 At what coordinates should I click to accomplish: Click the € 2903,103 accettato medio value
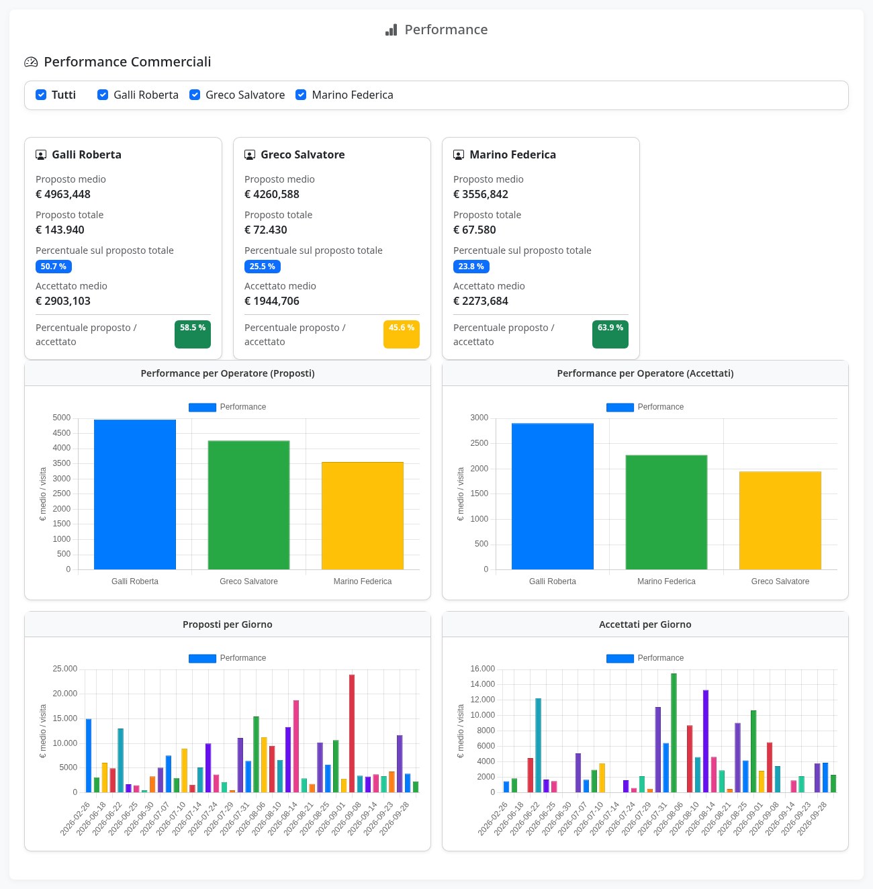point(63,301)
